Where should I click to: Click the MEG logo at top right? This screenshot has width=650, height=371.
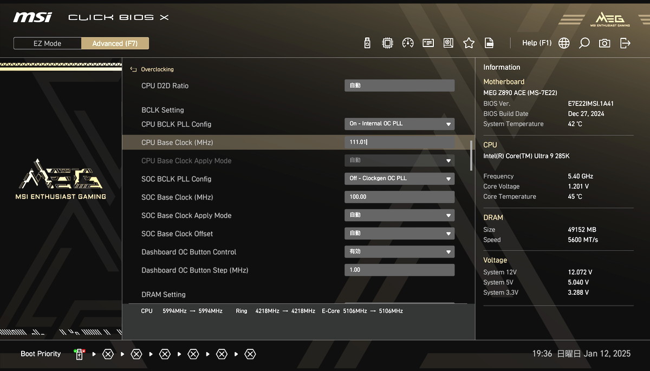tap(610, 19)
